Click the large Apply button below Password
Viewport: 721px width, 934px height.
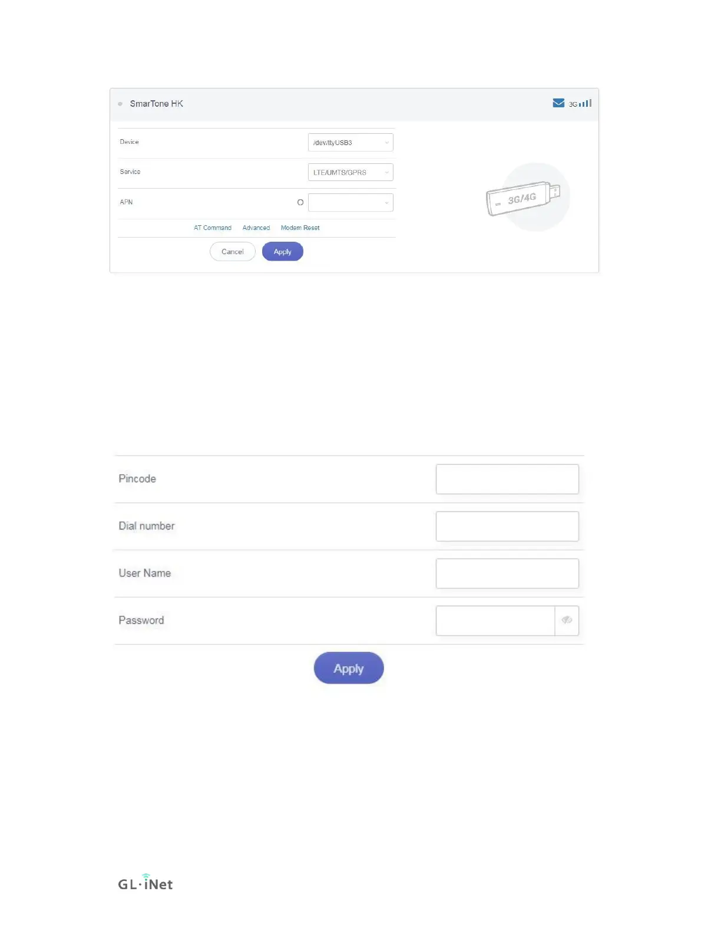click(349, 668)
